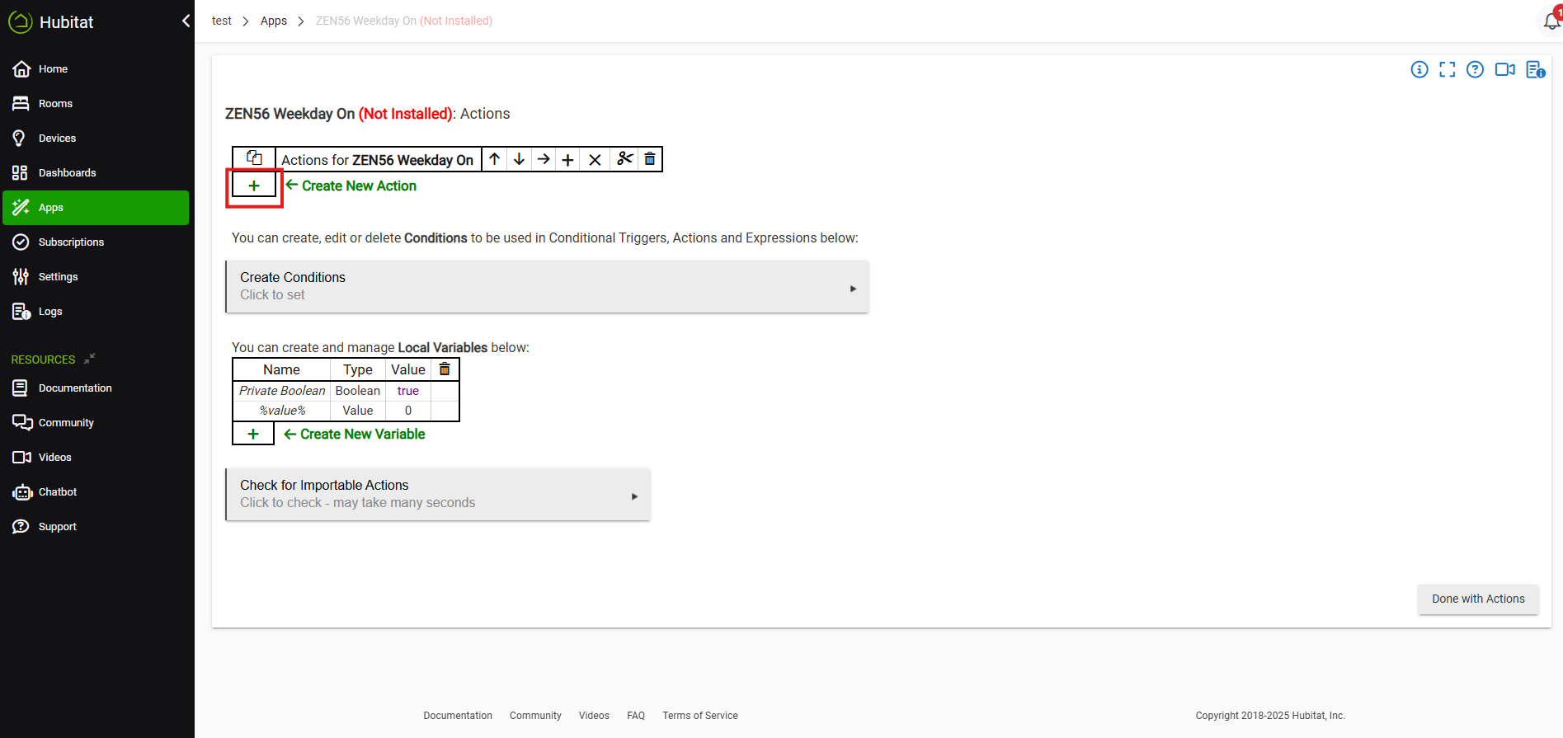Open Terms of Service link
Image resolution: width=1563 pixels, height=738 pixels.
(x=700, y=716)
